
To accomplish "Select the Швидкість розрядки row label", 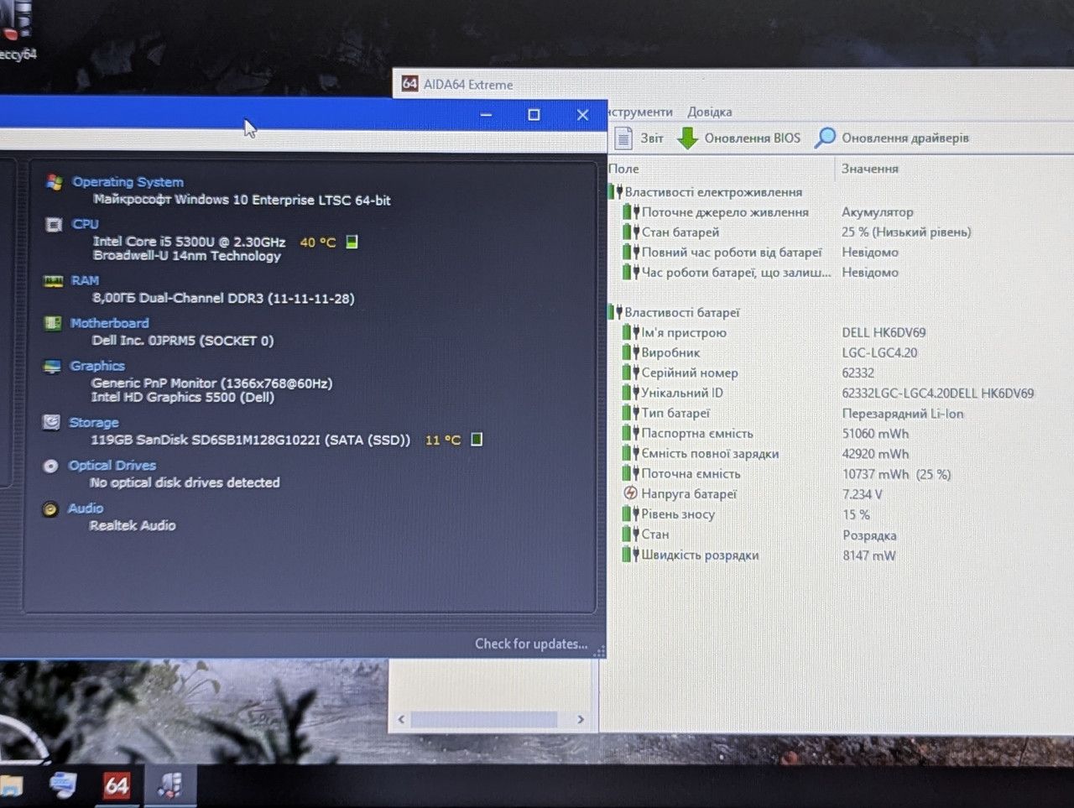I will coord(700,555).
